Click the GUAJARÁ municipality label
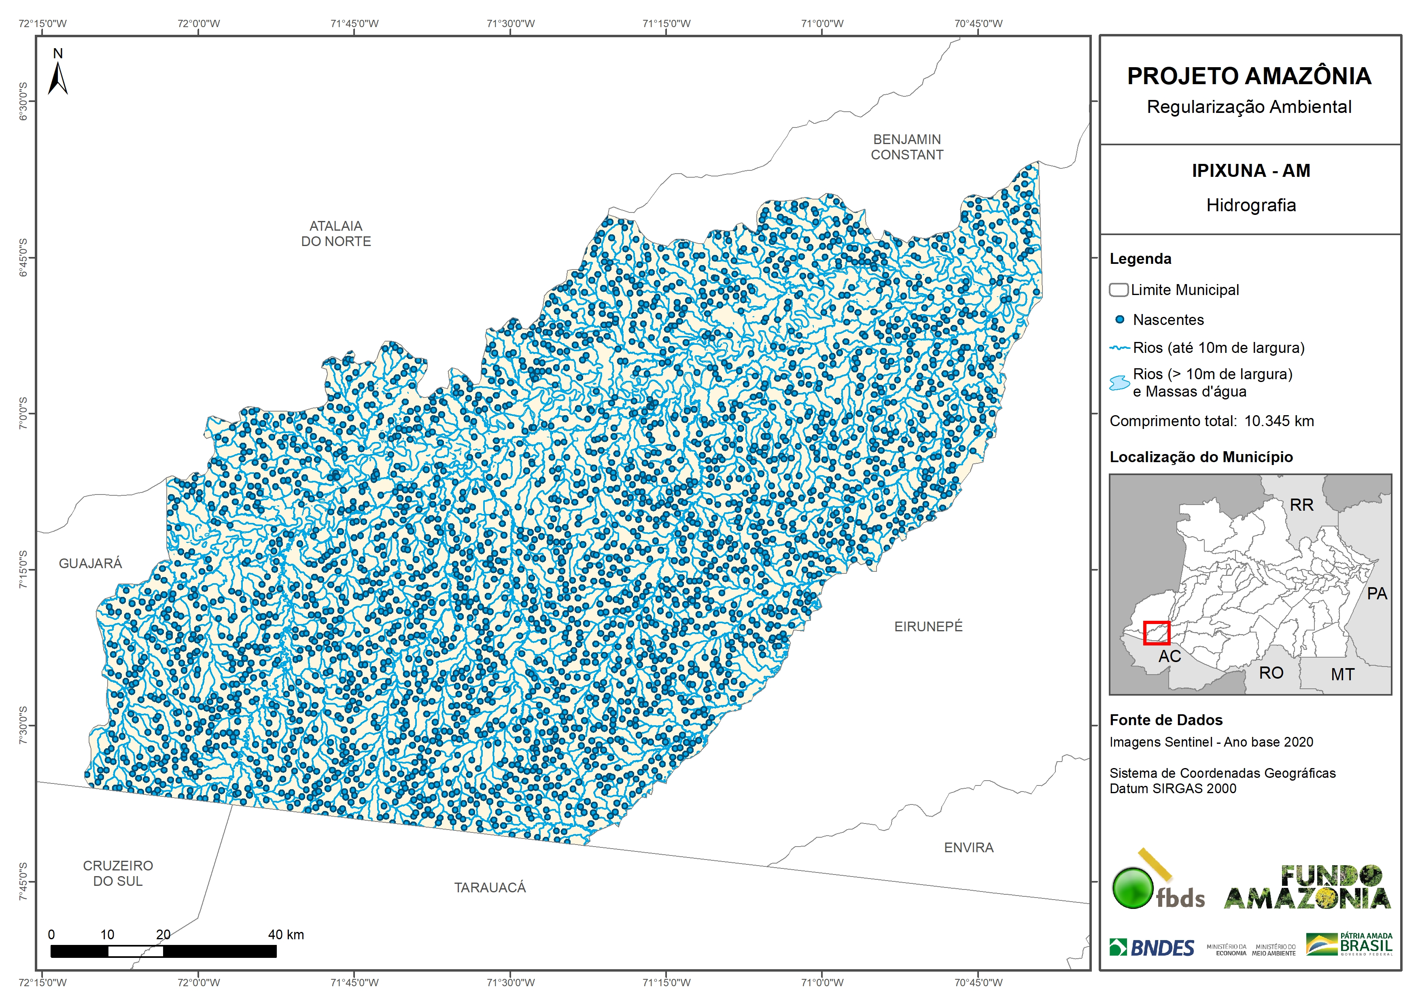Screen dimensions: 1420x1004 (90, 564)
